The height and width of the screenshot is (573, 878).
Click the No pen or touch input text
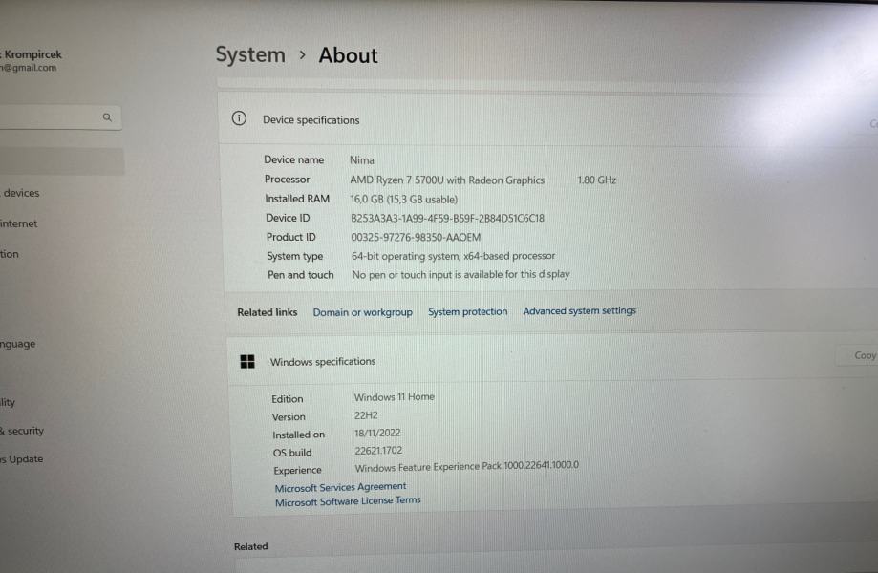pos(460,274)
